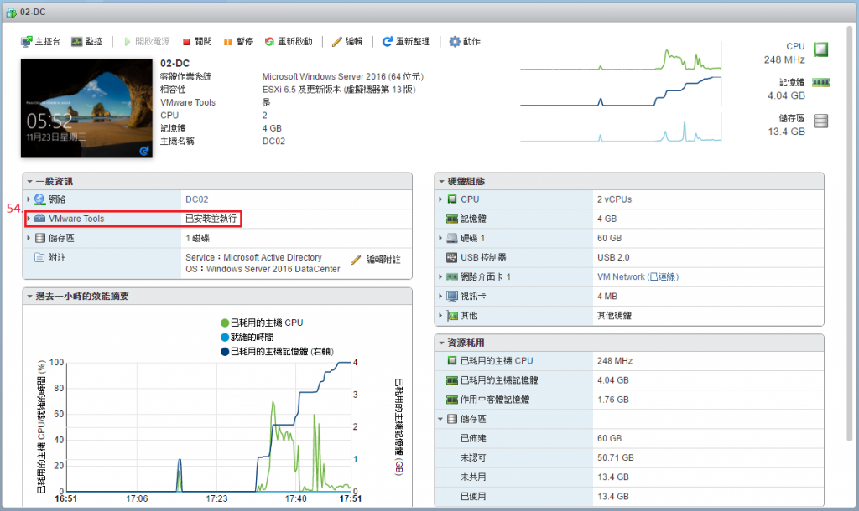Refresh the page with 重新整理
Image resolution: width=859 pixels, height=511 pixels.
[406, 42]
